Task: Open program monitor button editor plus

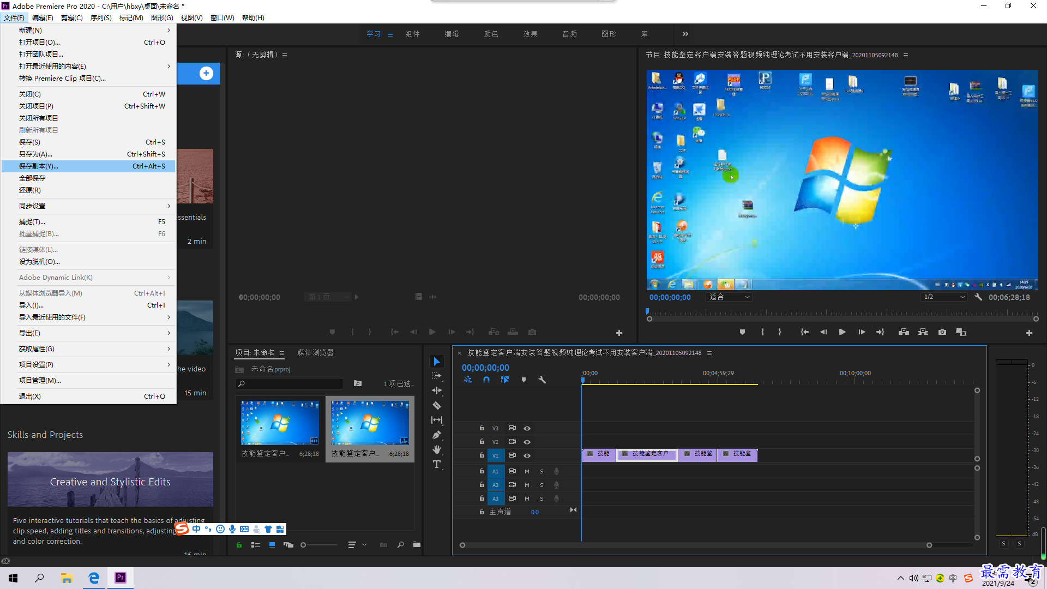Action: 1029,333
